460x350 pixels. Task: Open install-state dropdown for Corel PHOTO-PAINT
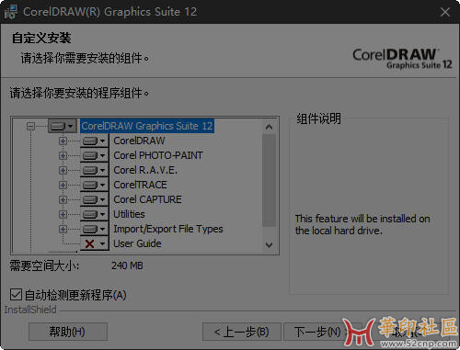(x=95, y=155)
